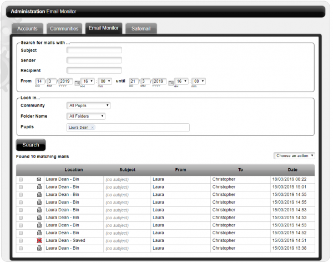333x263 pixels.
Task: Open the Accounts tab
Action: [27, 28]
